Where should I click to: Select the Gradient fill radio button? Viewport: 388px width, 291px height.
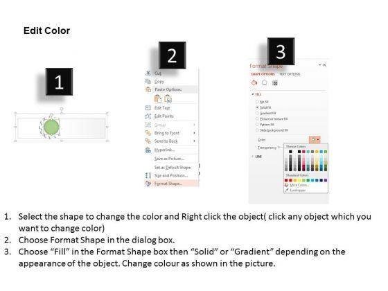point(257,113)
